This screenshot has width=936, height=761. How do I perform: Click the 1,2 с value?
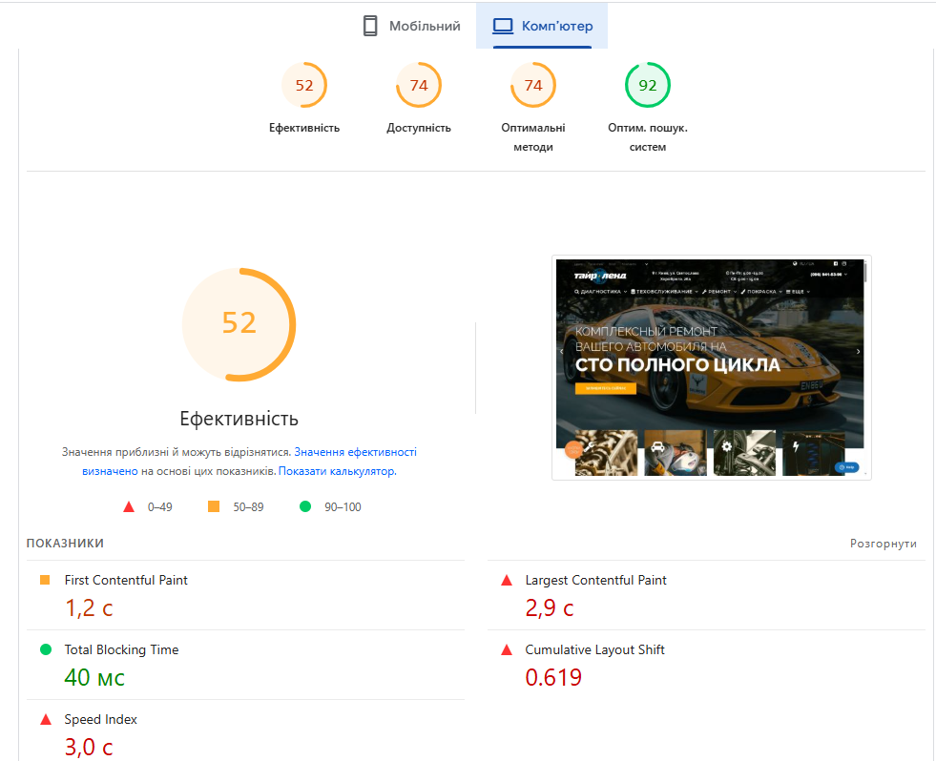89,608
